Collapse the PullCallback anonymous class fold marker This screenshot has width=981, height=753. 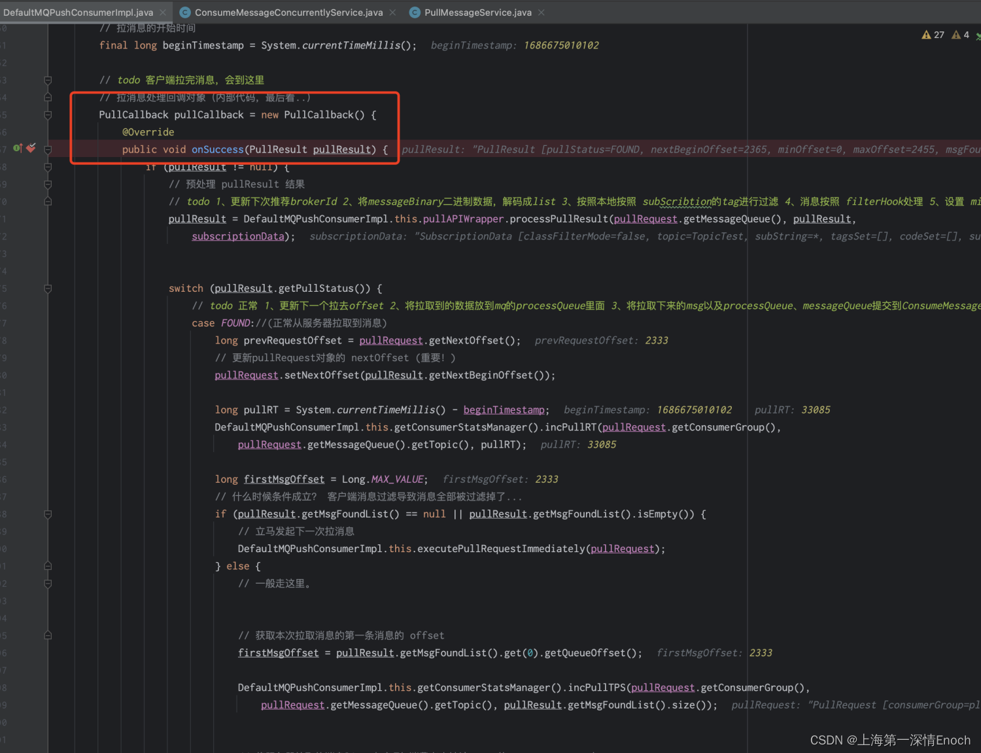point(48,114)
